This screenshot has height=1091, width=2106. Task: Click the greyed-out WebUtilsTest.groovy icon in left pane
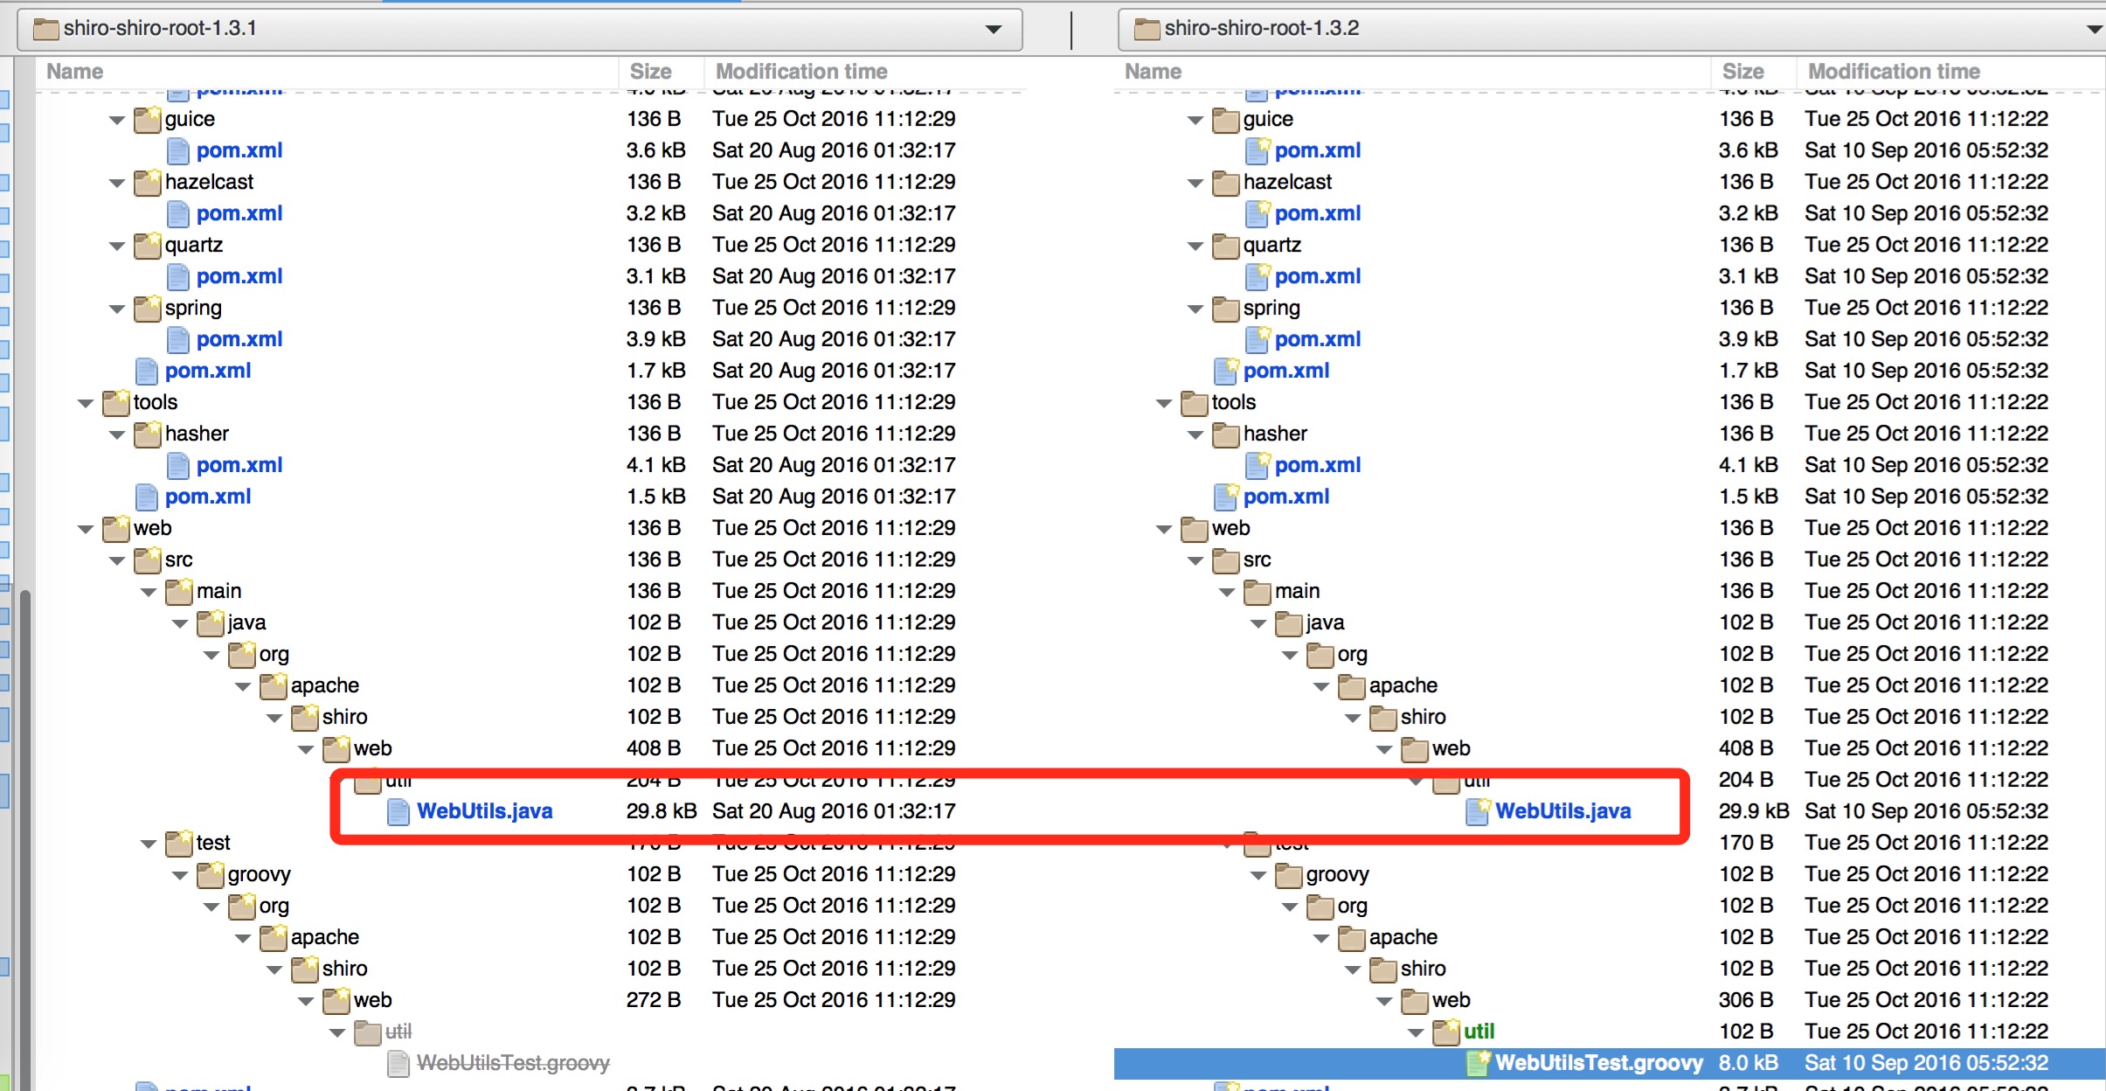point(398,1064)
